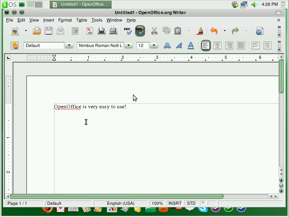Screen dimensions: 289x217
Task: Show more Standard toolbar buttons chevron
Action: pyautogui.click(x=279, y=27)
